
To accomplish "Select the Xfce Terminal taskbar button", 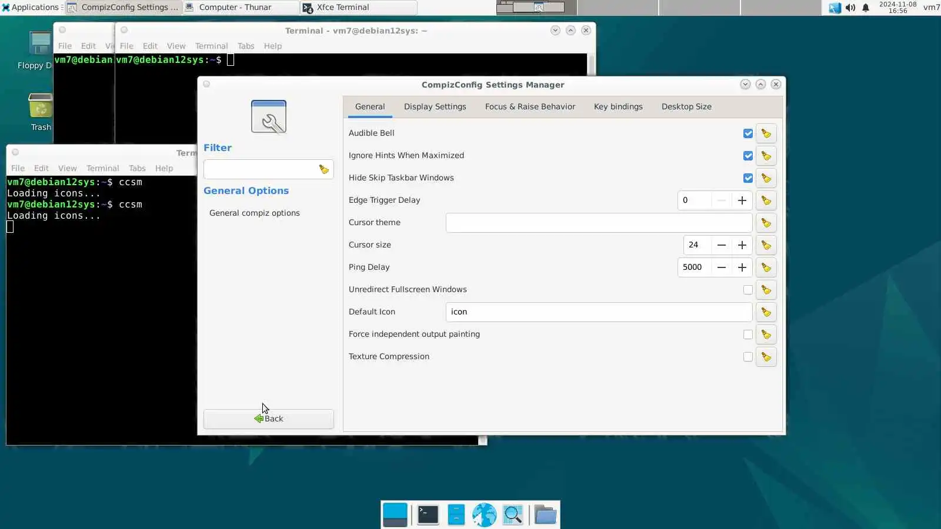I will pos(359,8).
